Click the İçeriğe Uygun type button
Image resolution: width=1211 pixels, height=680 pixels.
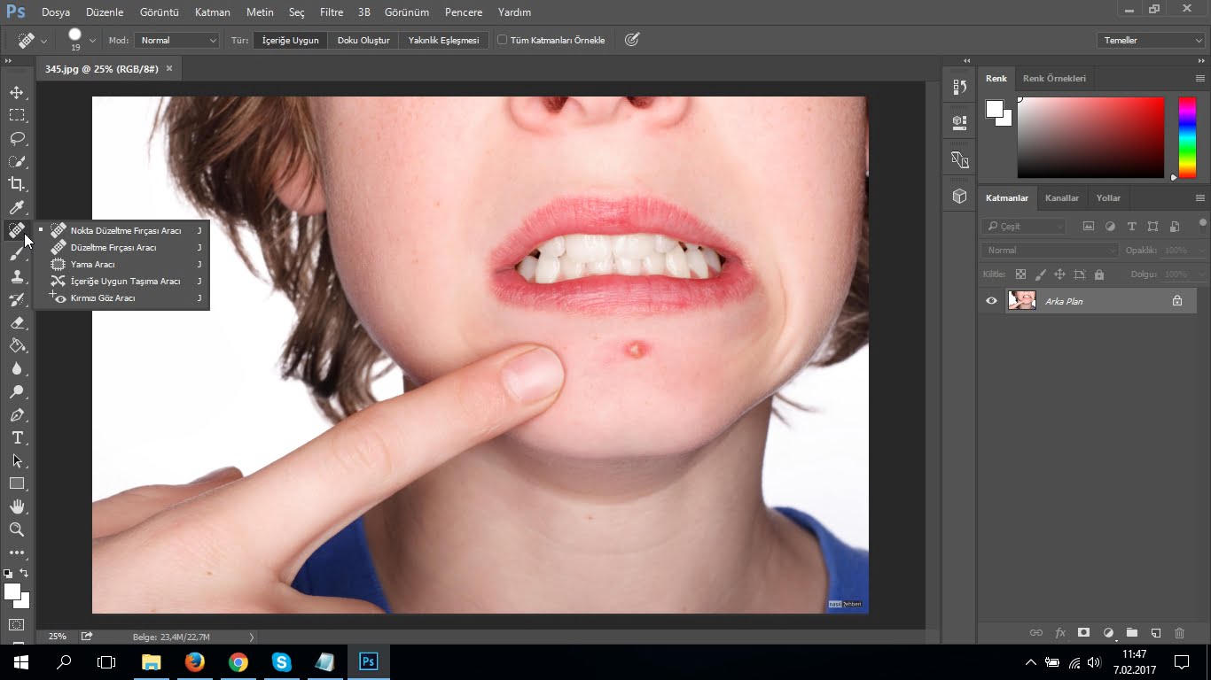pos(289,40)
